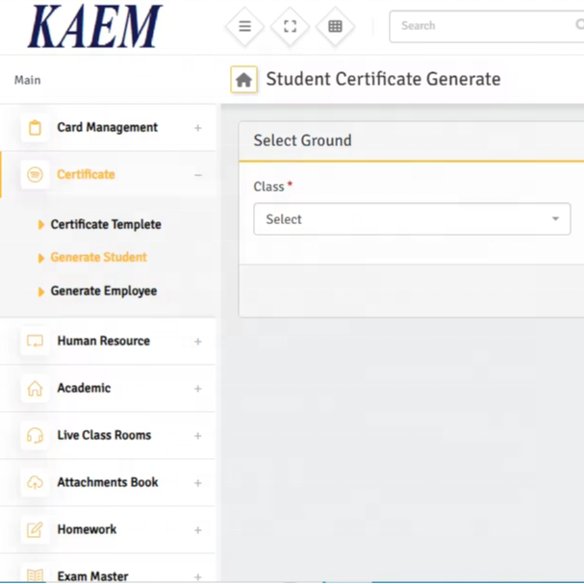This screenshot has height=584, width=584.
Task: Click the Human Resource monitor icon
Action: pyautogui.click(x=36, y=342)
